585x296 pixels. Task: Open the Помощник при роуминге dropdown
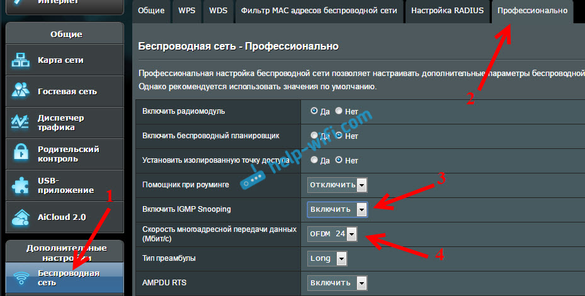pos(337,185)
